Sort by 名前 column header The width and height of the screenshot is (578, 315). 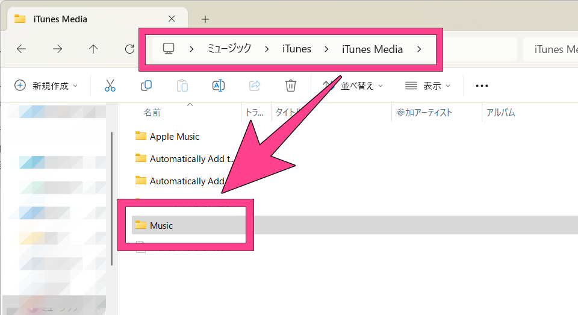(x=152, y=113)
